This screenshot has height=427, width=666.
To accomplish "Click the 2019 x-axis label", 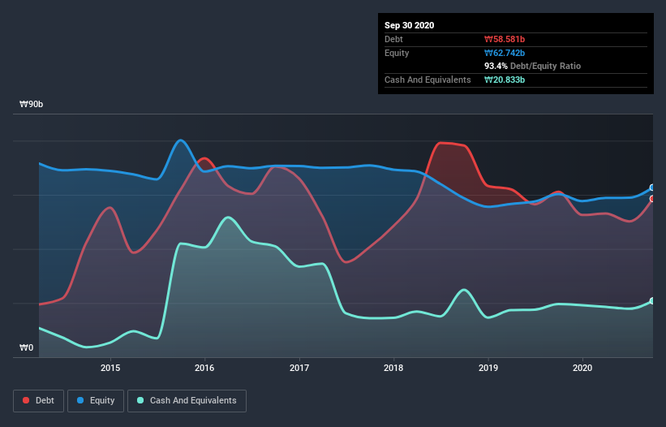I will click(x=488, y=368).
